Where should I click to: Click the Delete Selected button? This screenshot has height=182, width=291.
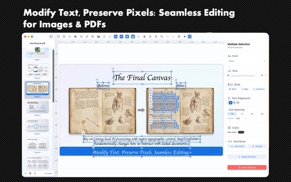[247, 167]
